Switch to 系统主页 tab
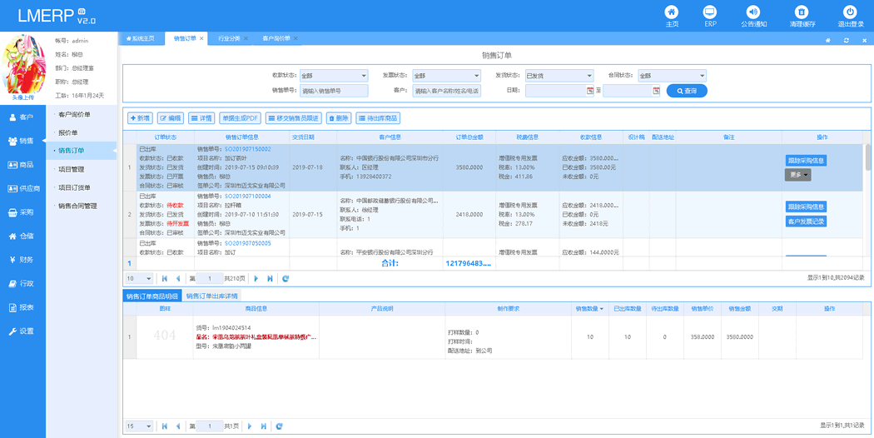The image size is (874, 438). [142, 38]
